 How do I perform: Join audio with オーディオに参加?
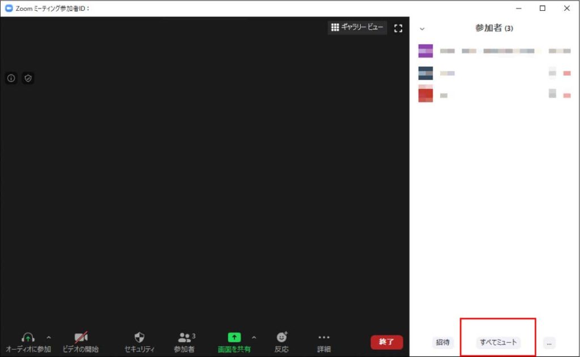(x=28, y=342)
